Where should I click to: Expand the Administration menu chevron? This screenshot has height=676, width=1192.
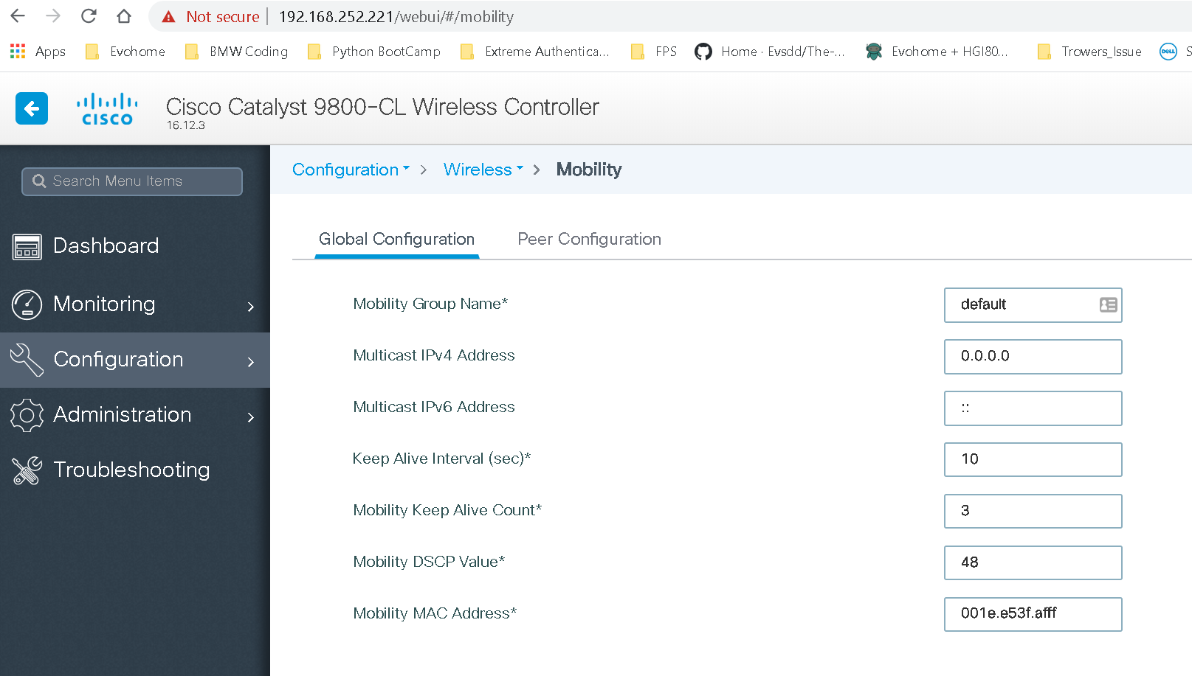[251, 417]
